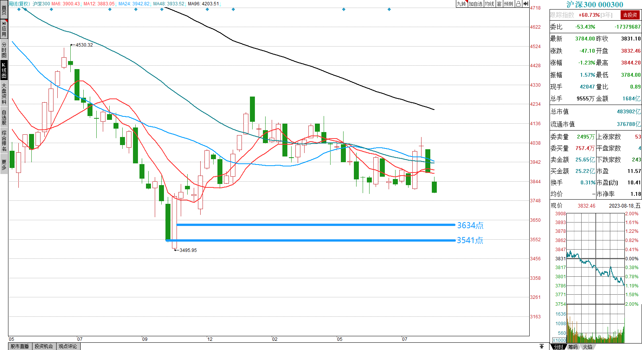Image resolution: width=642 pixels, height=350 pixels.
Task: Toggle 预测 prediction overlay
Action: (508, 4)
